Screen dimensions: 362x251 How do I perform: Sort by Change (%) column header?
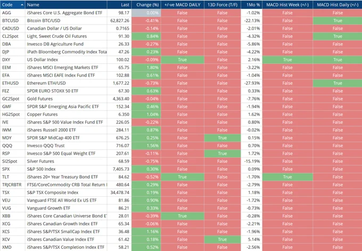(146, 5)
